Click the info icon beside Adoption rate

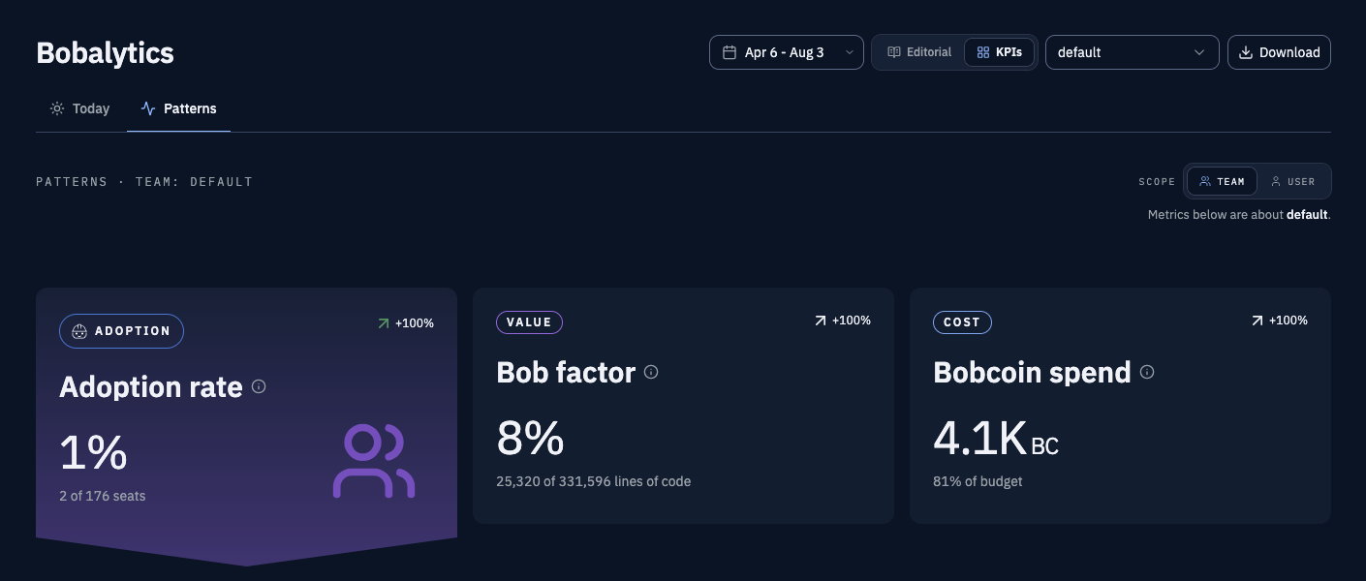click(259, 386)
